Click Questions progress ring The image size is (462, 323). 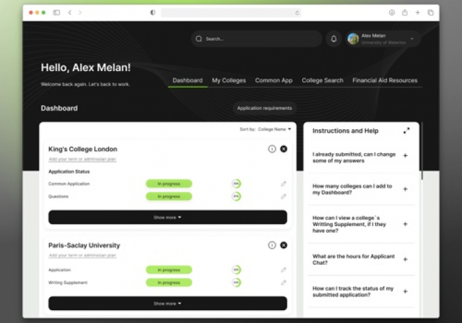coord(236,196)
